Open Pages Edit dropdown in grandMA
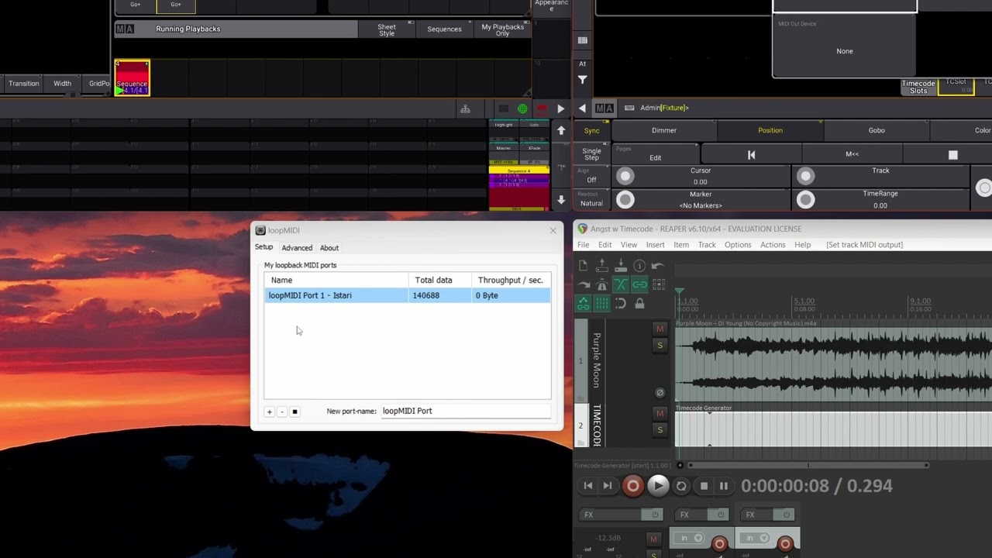The height and width of the screenshot is (558, 992). (x=656, y=154)
